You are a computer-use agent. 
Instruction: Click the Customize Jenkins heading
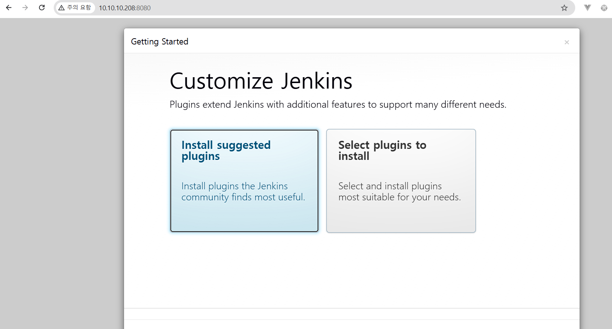[x=261, y=81]
